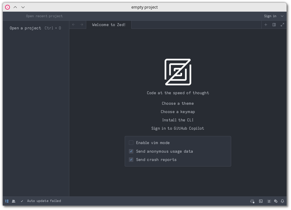This screenshot has height=210, width=291.
Task: Uncheck Send crash reports
Action: (x=131, y=160)
